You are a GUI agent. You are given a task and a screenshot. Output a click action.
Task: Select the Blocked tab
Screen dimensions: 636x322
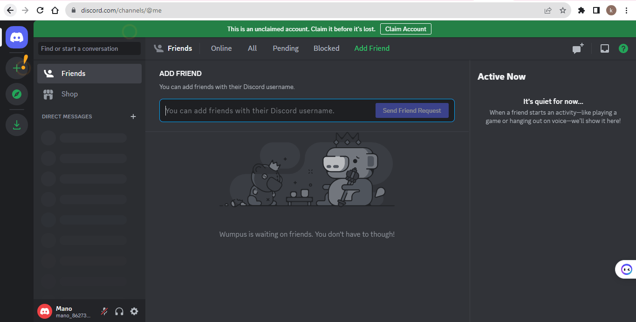click(x=326, y=48)
